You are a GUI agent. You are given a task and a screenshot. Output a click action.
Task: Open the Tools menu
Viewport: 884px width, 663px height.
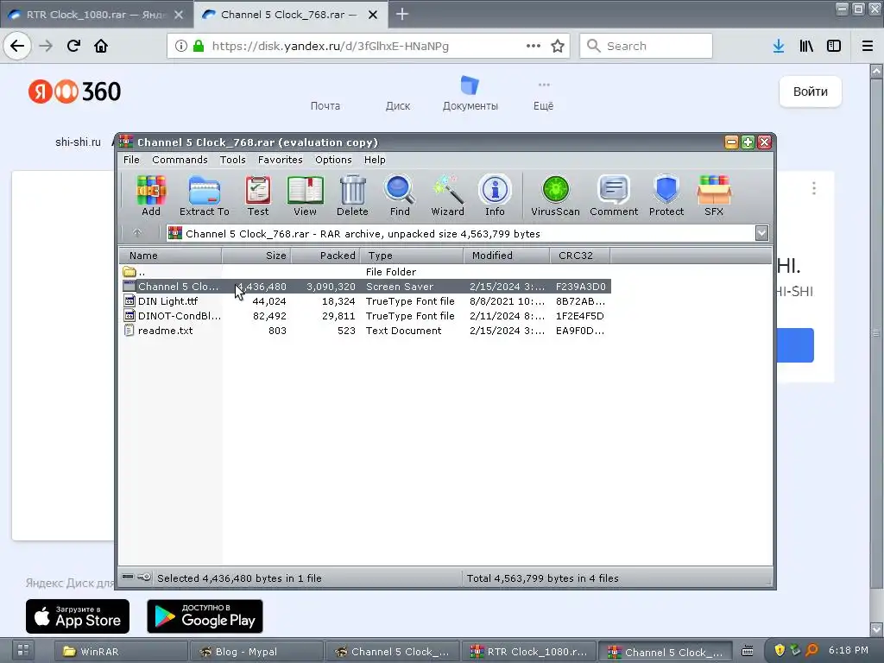pyautogui.click(x=233, y=160)
